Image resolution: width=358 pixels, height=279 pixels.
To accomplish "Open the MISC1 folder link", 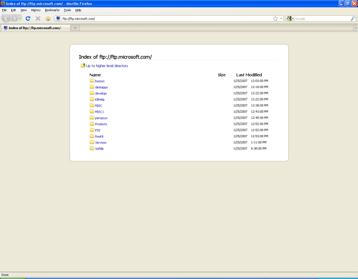I will tap(99, 112).
